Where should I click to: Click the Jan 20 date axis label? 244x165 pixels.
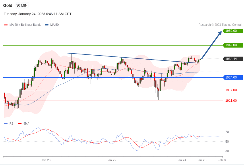pyautogui.click(x=46, y=160)
